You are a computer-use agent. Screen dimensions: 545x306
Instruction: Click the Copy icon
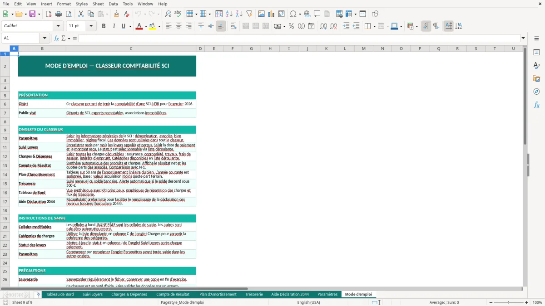(x=91, y=14)
